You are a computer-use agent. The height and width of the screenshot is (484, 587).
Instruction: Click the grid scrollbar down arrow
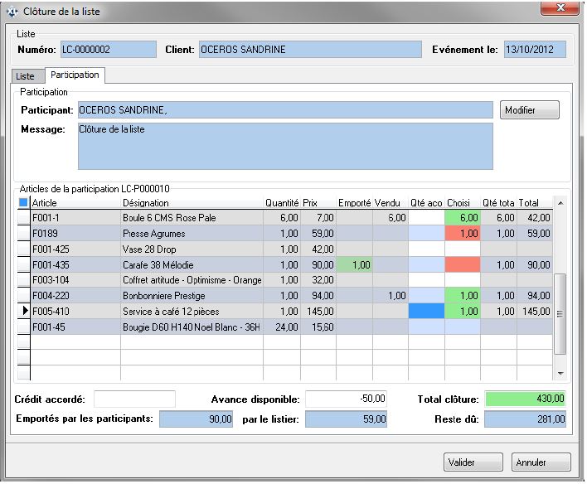[x=561, y=374]
